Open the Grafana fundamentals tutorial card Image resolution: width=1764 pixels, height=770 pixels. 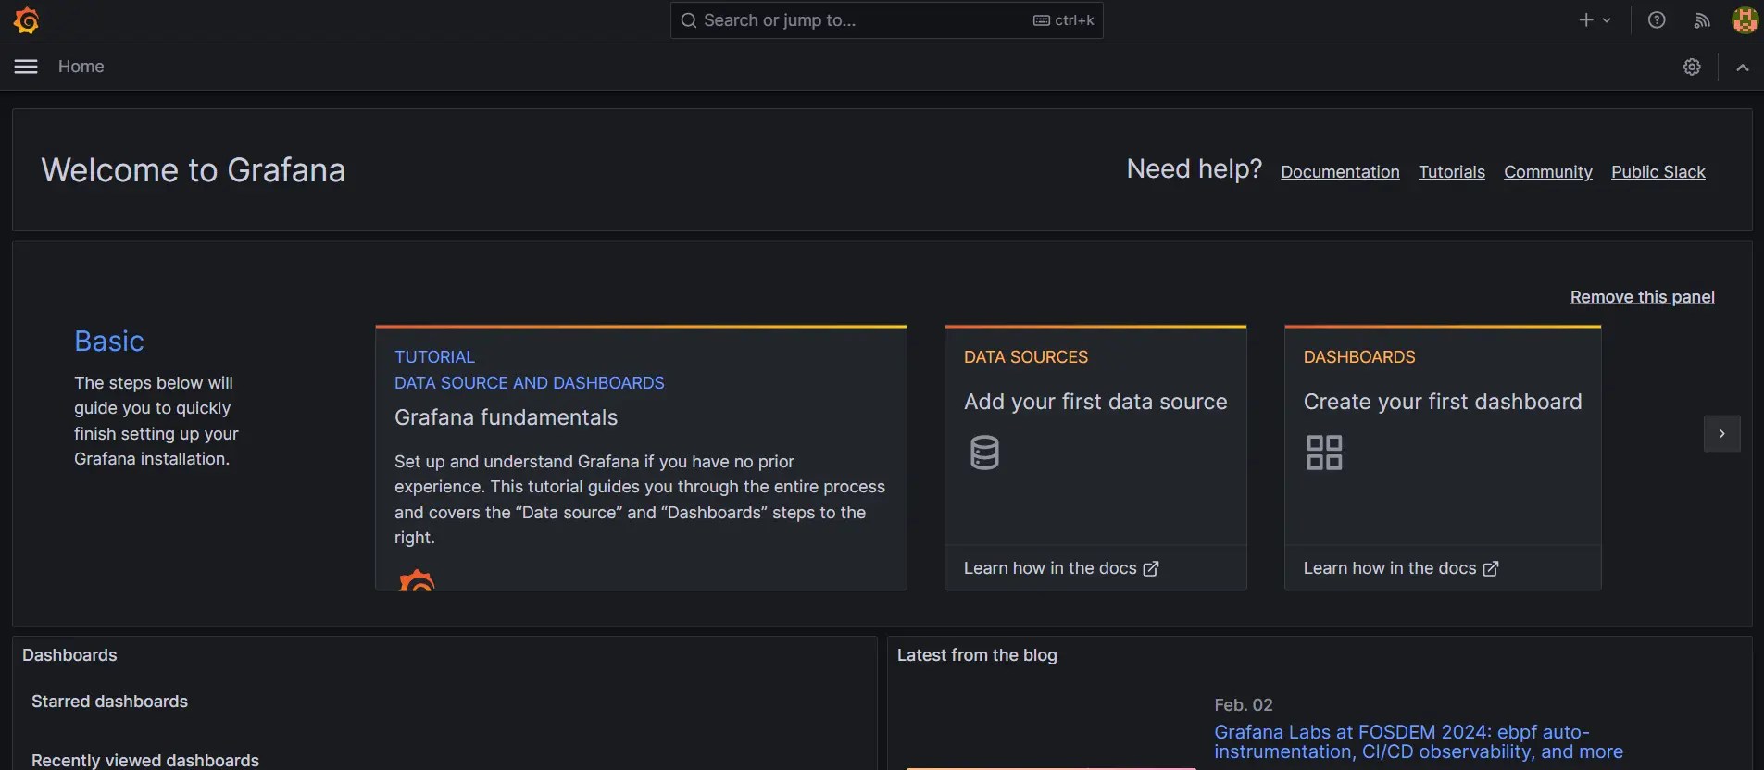click(x=641, y=458)
